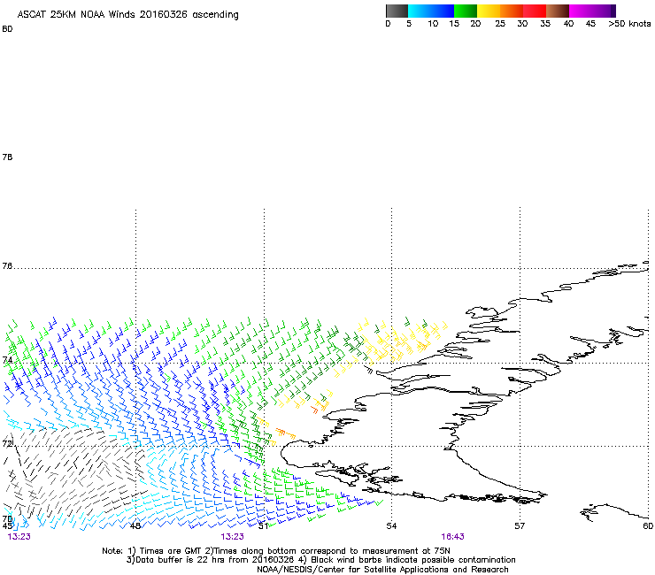Viewport: 655px width, 575px height.
Task: Select the brown 35-40 knots color segment
Action: coord(558,11)
